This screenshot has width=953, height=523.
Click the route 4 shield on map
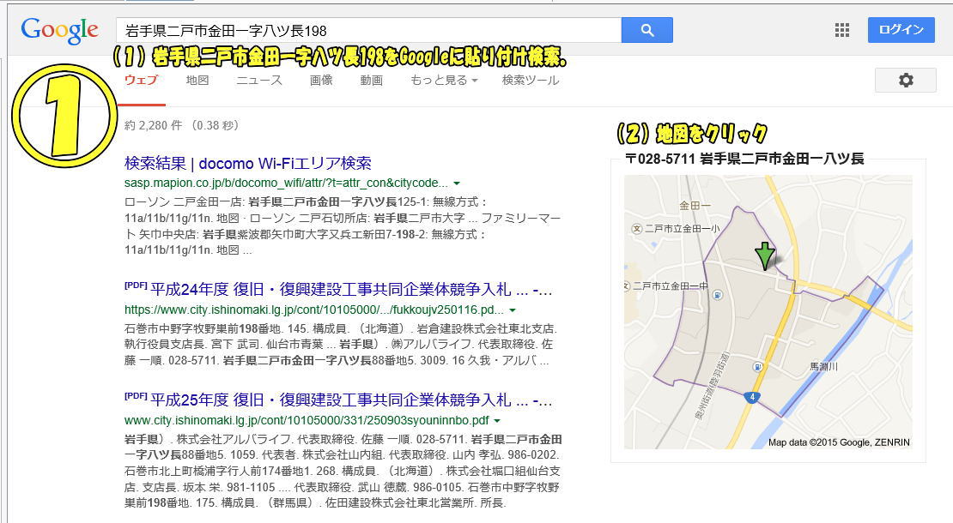pos(752,398)
